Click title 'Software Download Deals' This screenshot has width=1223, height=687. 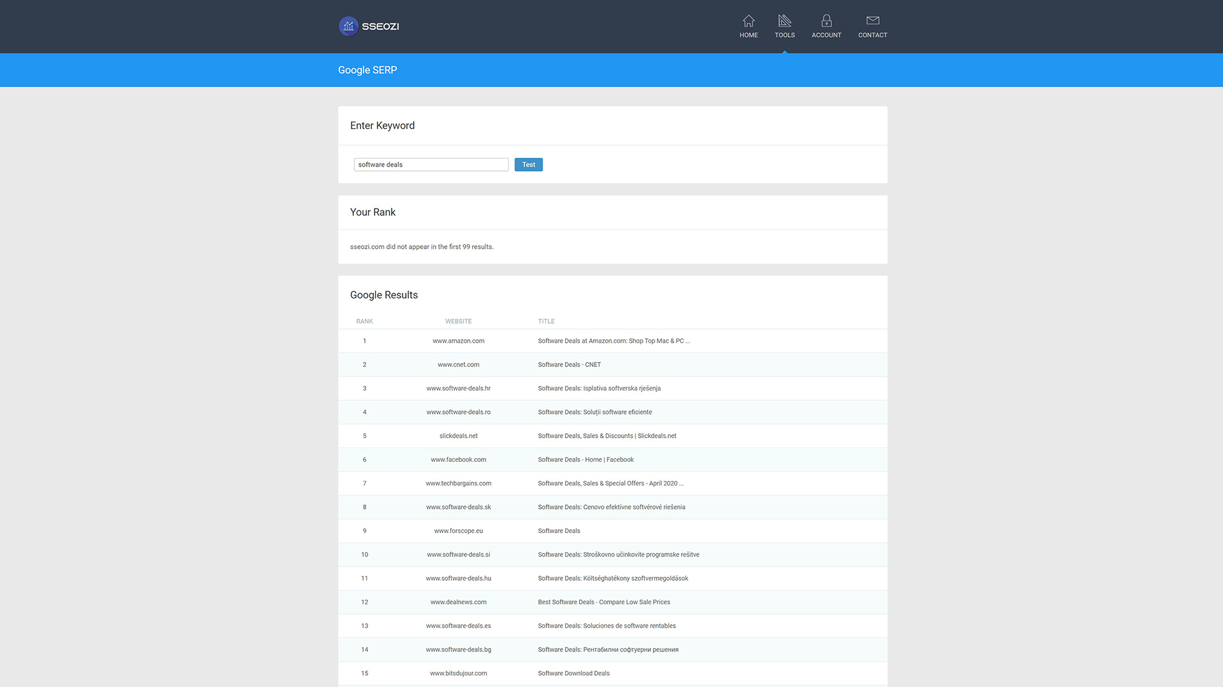click(574, 673)
